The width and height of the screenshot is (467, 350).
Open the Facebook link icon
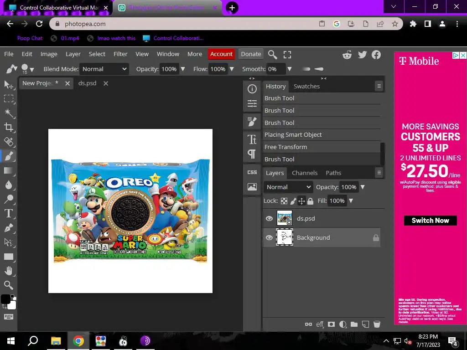coord(376,55)
